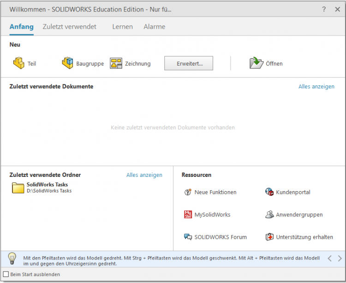Switch to Zuletzt verwendet tab
Viewport: 346px width, 283px height.
(x=70, y=27)
